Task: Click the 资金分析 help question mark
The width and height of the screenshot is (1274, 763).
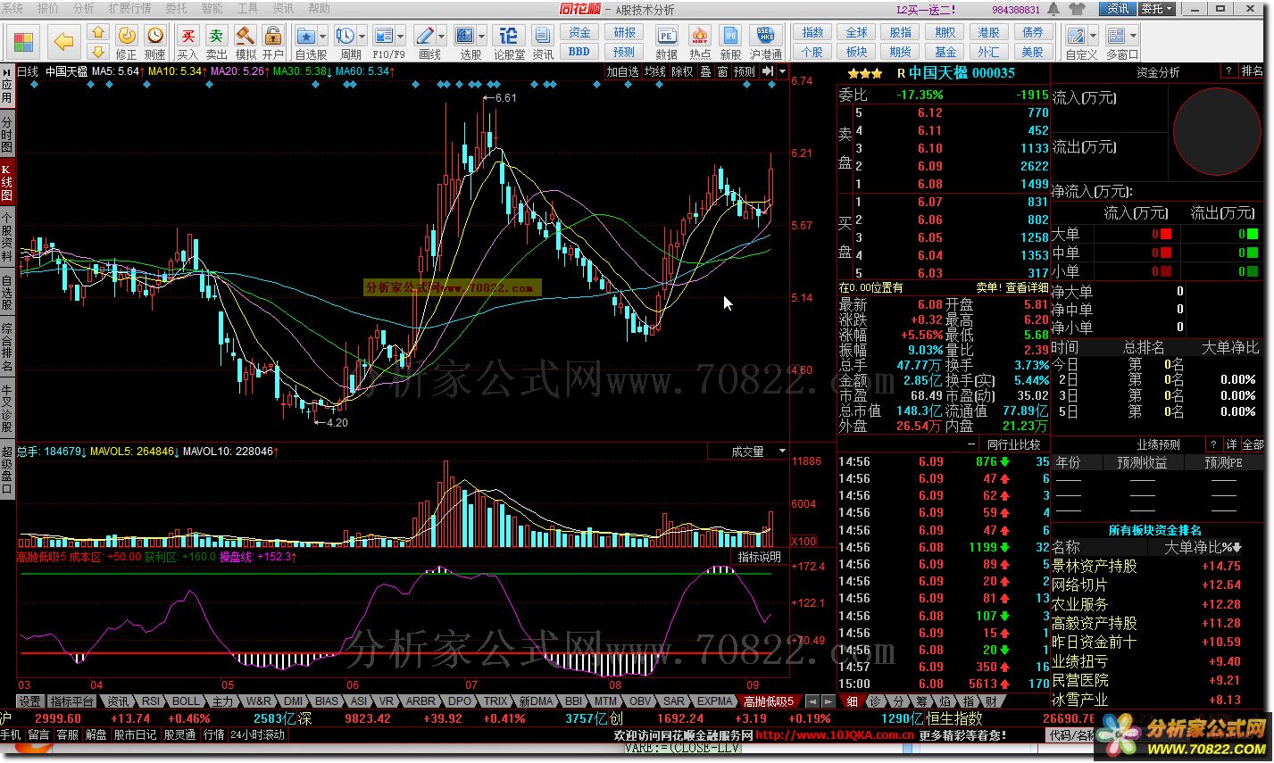Action: (x=1228, y=71)
